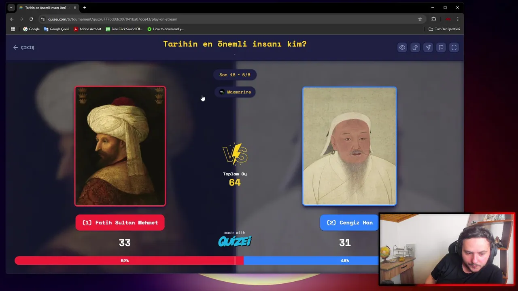Click the vote count 33
This screenshot has width=518, height=291.
click(125, 243)
